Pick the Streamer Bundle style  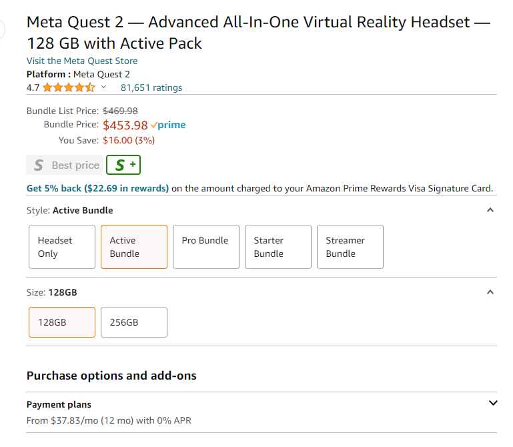coord(350,247)
